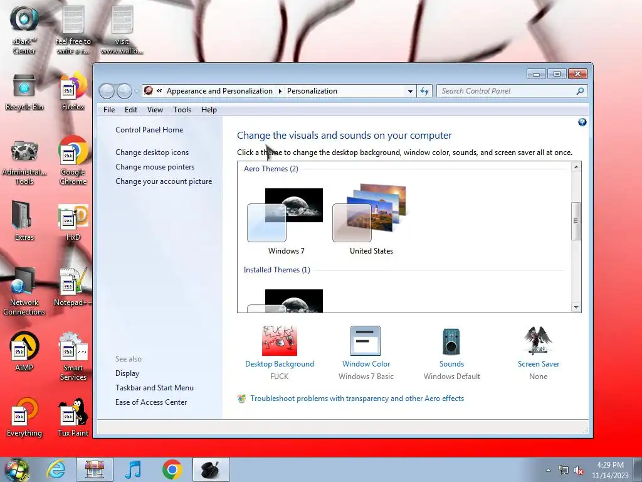Open the 'visit www.wallb...' text file
Image resolution: width=642 pixels, height=482 pixels.
pyautogui.click(x=122, y=29)
